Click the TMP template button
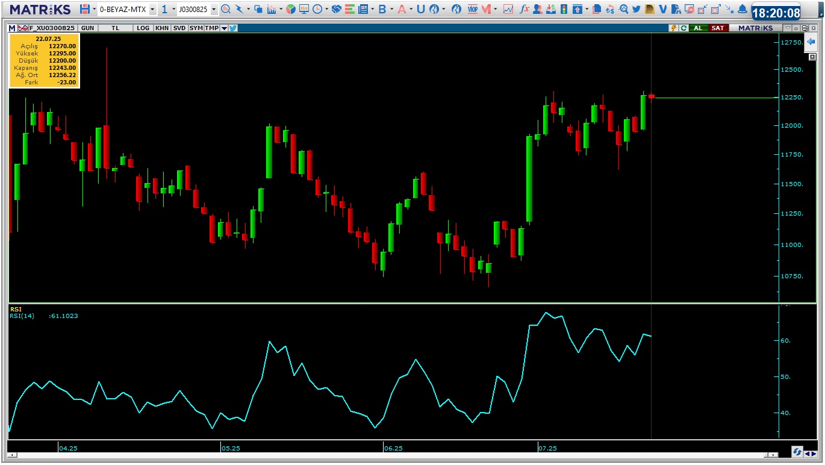Viewport: 825px width, 465px height. 211,28
